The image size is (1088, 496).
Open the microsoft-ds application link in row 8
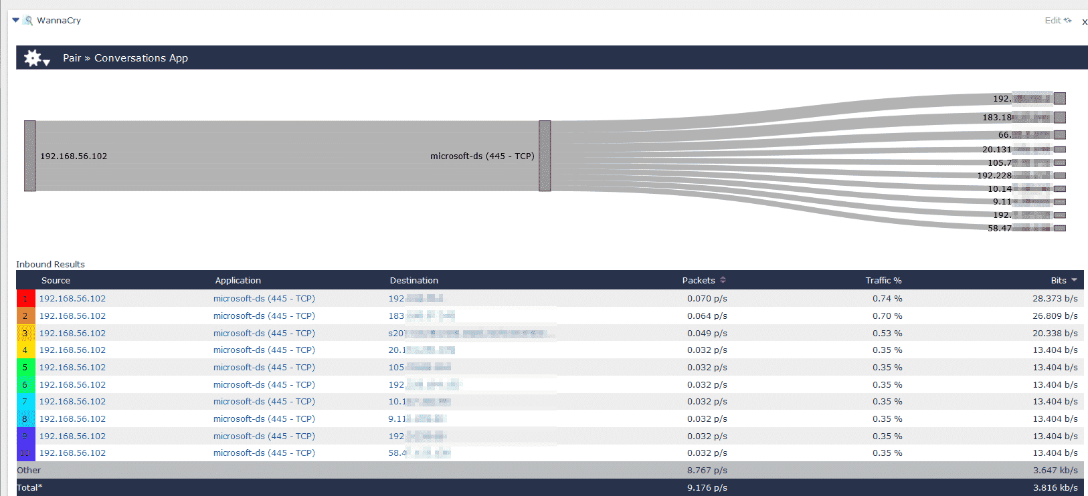point(264,418)
